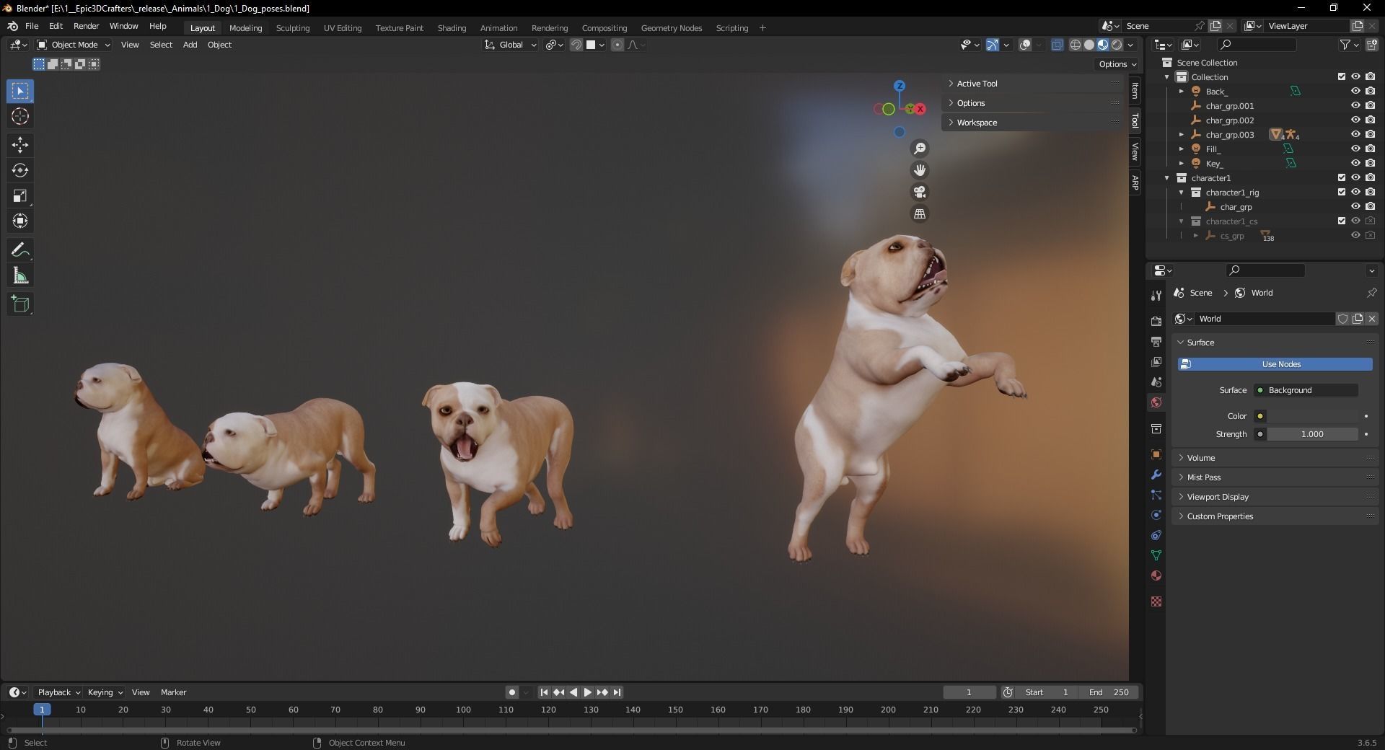1385x750 pixels.
Task: Click the End frame field
Action: (x=1109, y=692)
